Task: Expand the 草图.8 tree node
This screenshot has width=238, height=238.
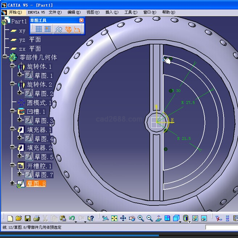Action: click(x=13, y=184)
